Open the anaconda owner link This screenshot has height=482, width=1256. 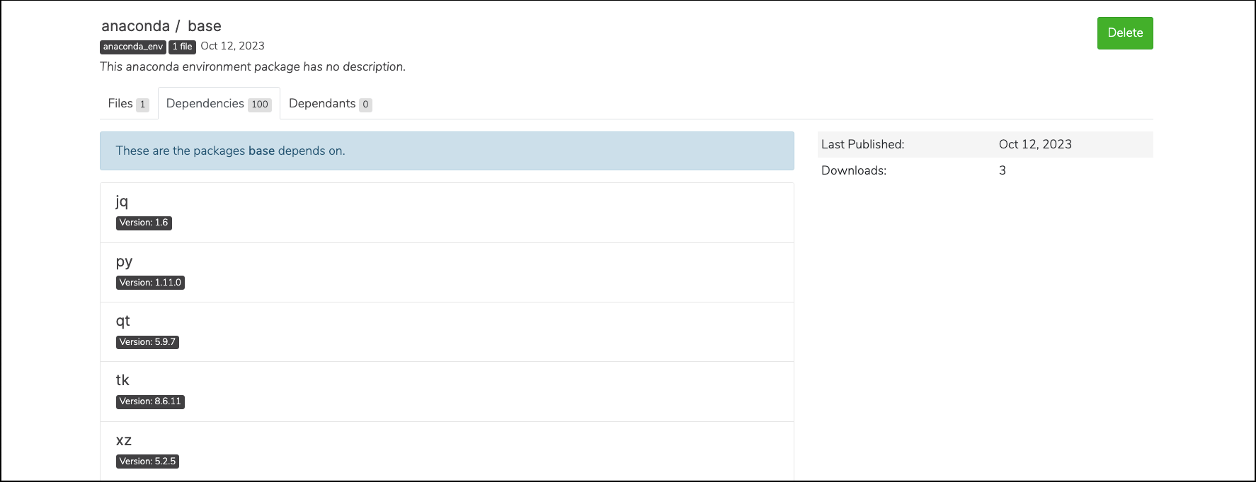(135, 26)
